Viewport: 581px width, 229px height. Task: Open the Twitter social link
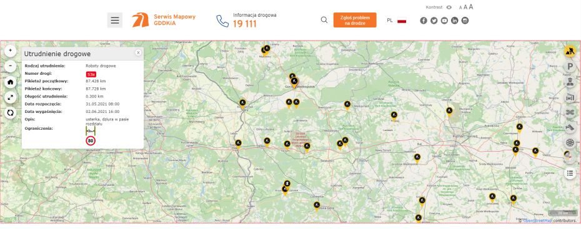coord(434,21)
